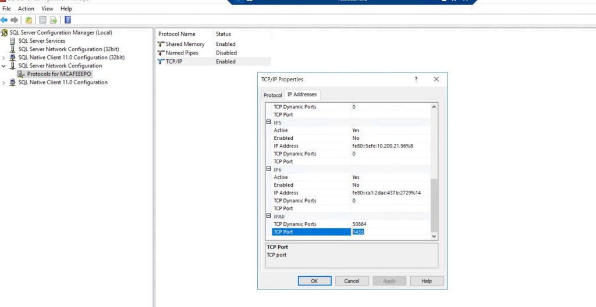Click the IP5 Enabled value No
The image size is (596, 307).
356,138
